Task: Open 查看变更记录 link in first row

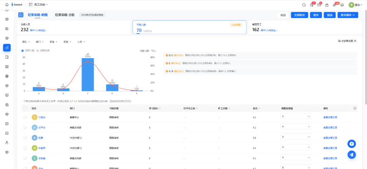Action: click(x=330, y=117)
